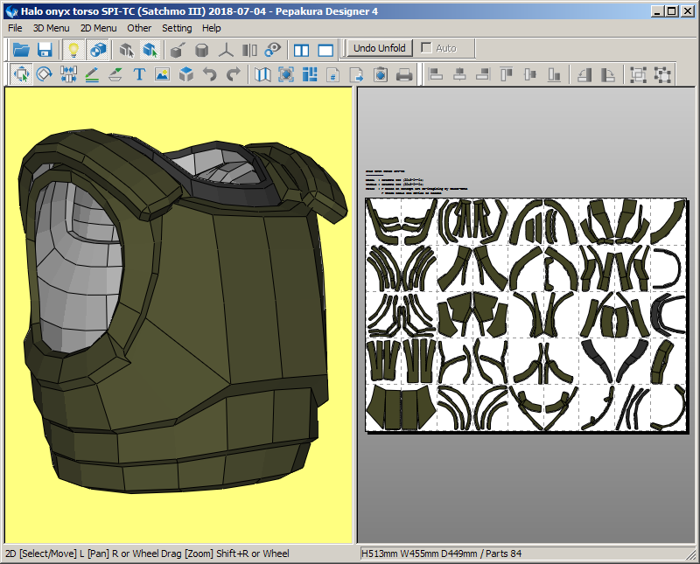Open the 3D Menu
The height and width of the screenshot is (564, 700).
pos(52,28)
